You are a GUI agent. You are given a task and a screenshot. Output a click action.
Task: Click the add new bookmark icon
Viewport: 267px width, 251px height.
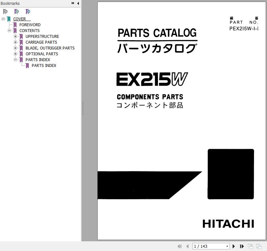coord(17,12)
